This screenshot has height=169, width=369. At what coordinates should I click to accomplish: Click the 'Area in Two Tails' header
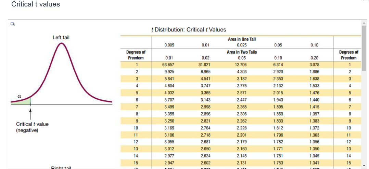tap(242, 52)
